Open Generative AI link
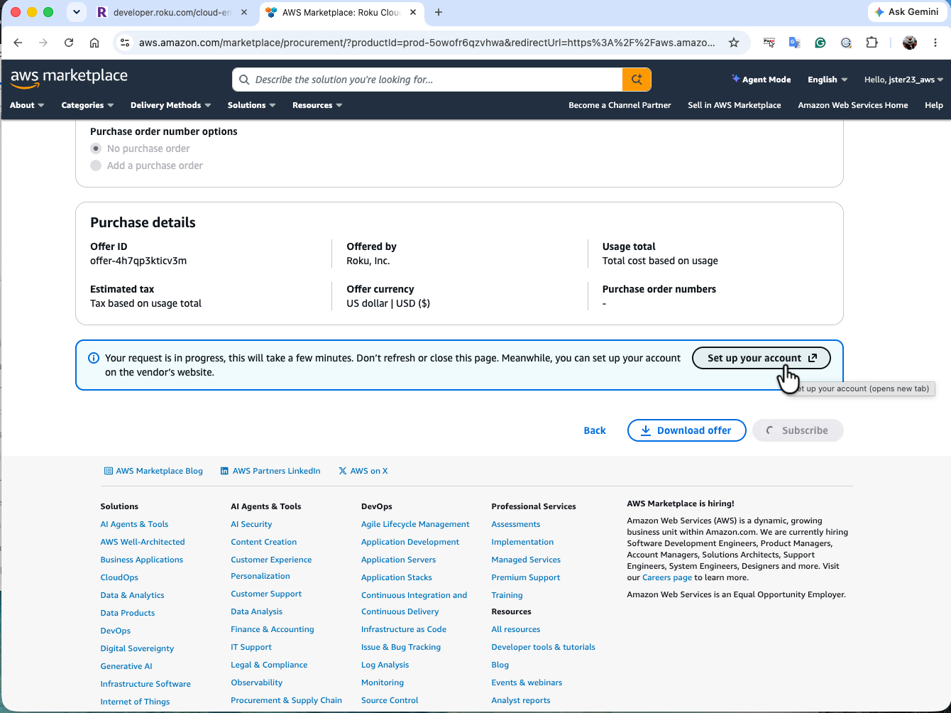951x713 pixels. click(x=126, y=666)
